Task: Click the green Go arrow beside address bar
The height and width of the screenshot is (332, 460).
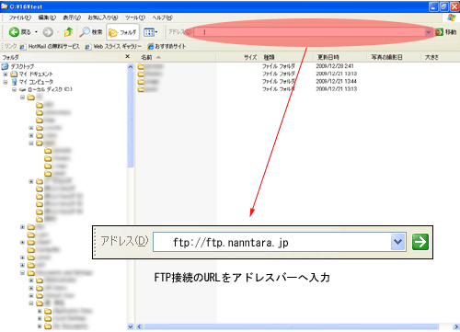Action: (x=439, y=32)
